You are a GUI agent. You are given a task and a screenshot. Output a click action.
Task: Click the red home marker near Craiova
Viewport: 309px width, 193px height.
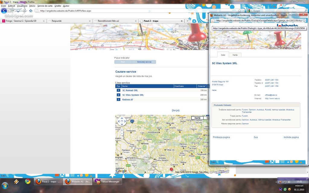(x=171, y=169)
